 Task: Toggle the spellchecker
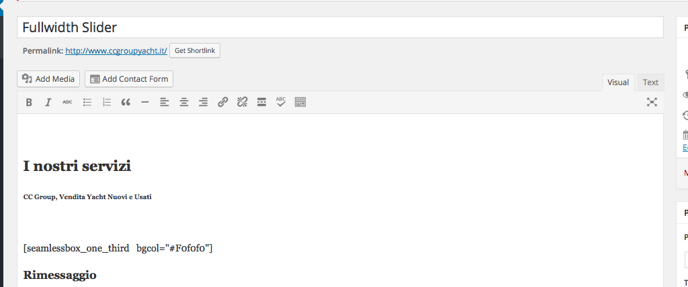coord(281,103)
